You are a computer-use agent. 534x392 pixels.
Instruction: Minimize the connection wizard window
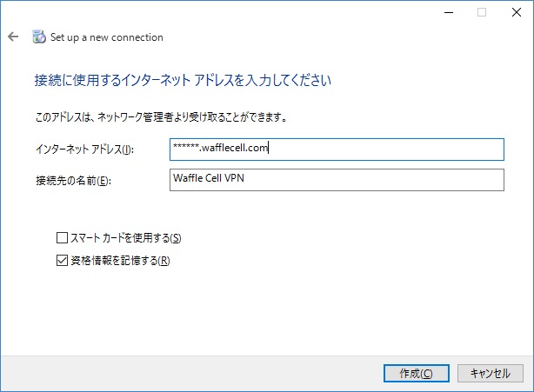(x=449, y=12)
